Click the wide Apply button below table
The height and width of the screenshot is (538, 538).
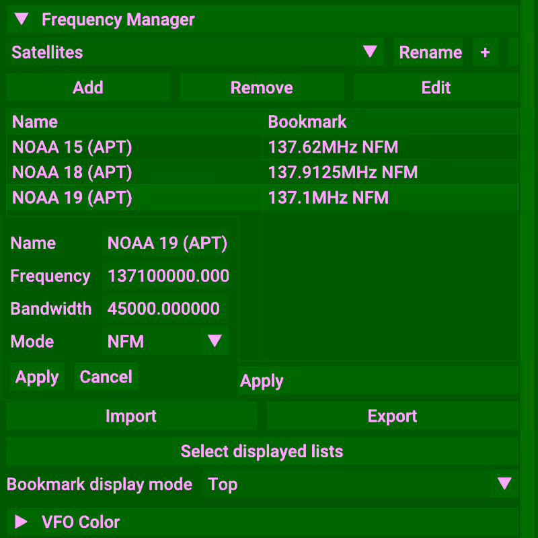pyautogui.click(x=378, y=380)
